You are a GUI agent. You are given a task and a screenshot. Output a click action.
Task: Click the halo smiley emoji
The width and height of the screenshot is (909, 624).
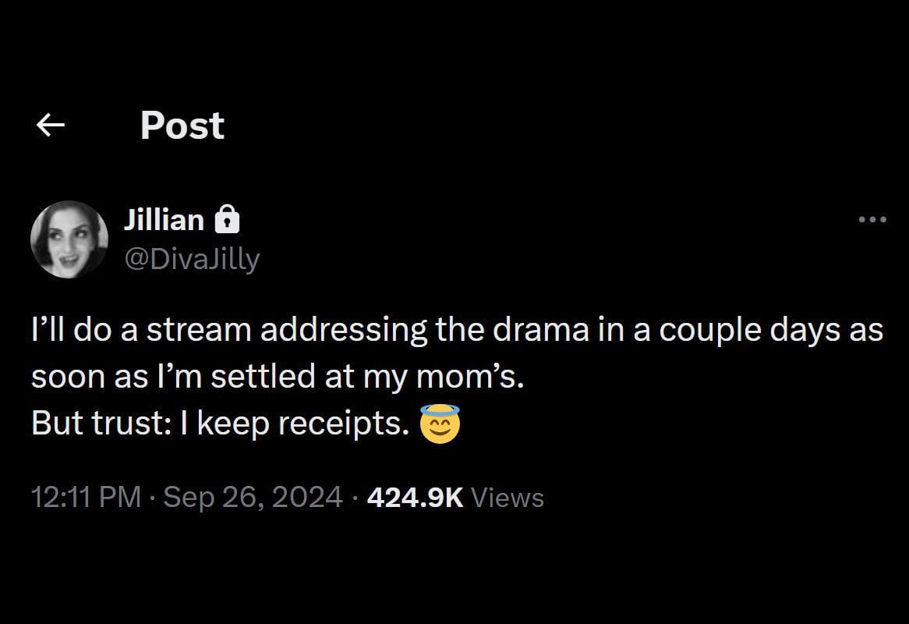pos(440,424)
